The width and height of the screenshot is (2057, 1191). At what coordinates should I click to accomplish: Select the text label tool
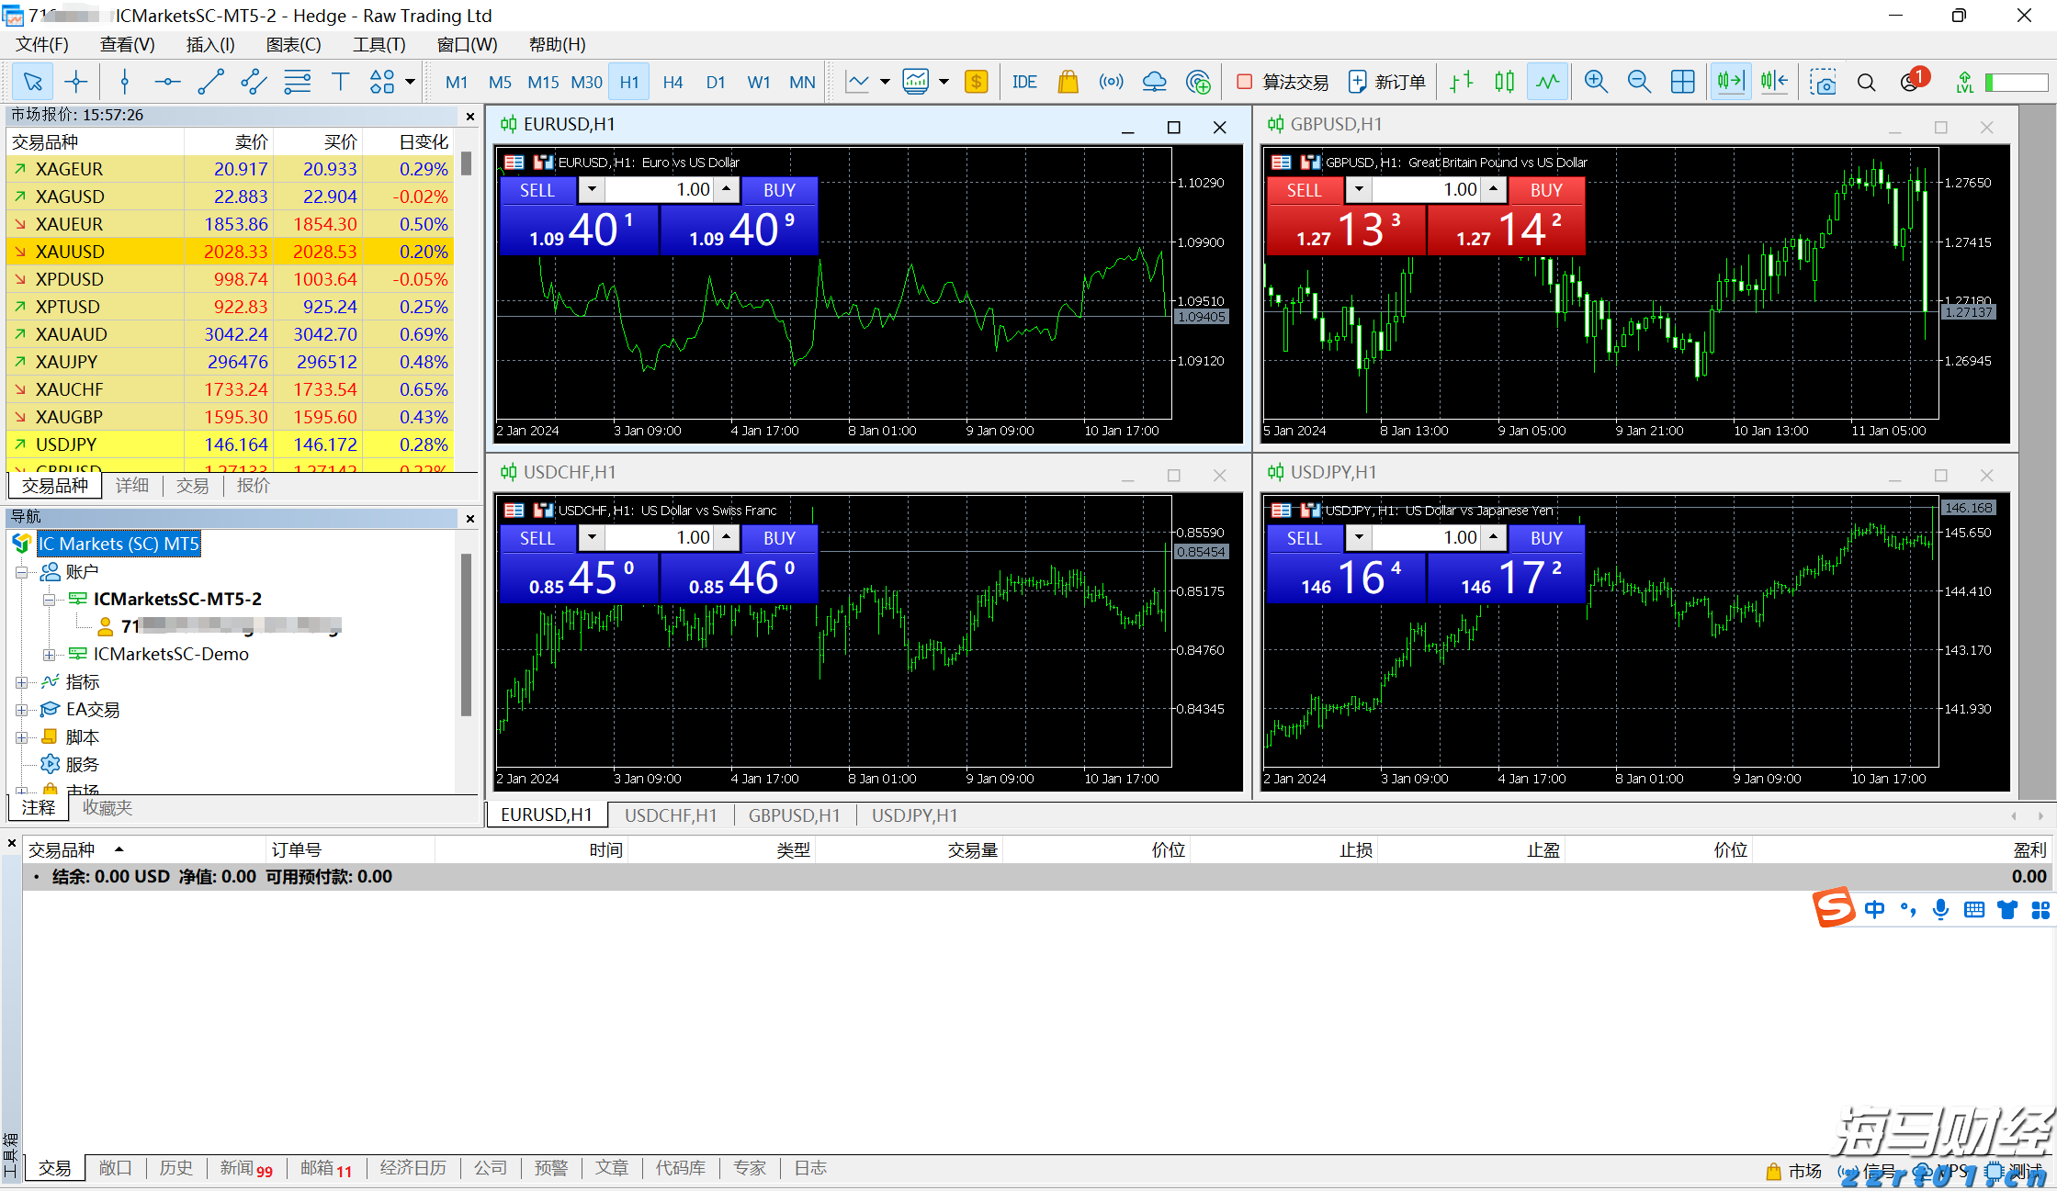tap(340, 82)
